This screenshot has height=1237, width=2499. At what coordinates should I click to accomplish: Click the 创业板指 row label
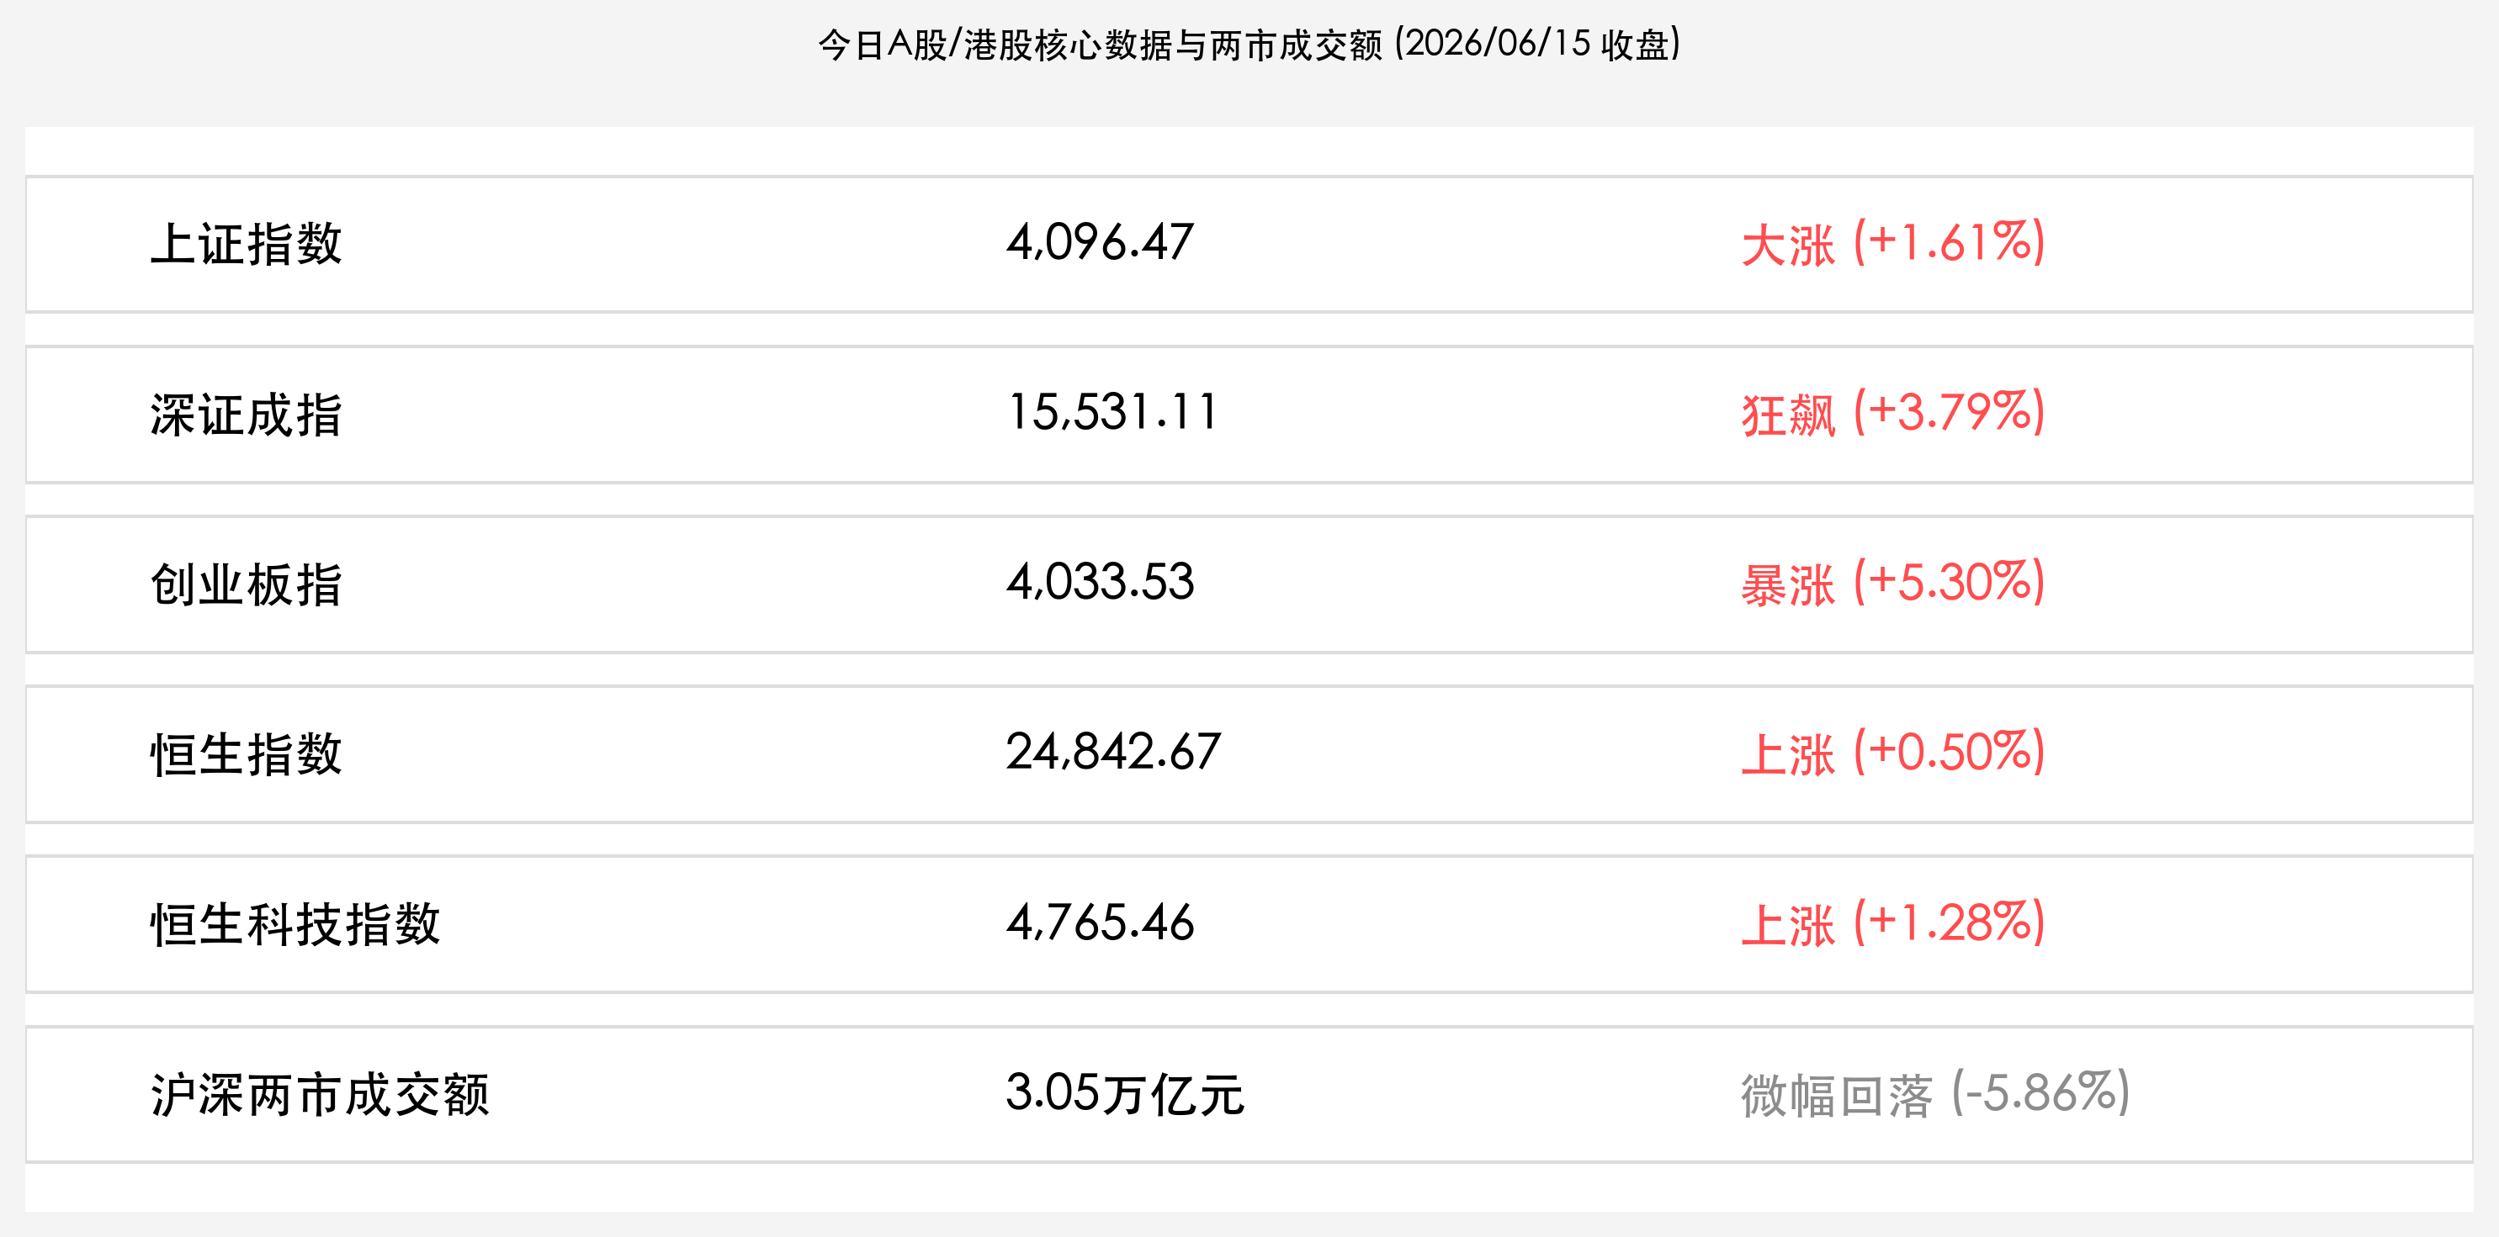point(247,584)
